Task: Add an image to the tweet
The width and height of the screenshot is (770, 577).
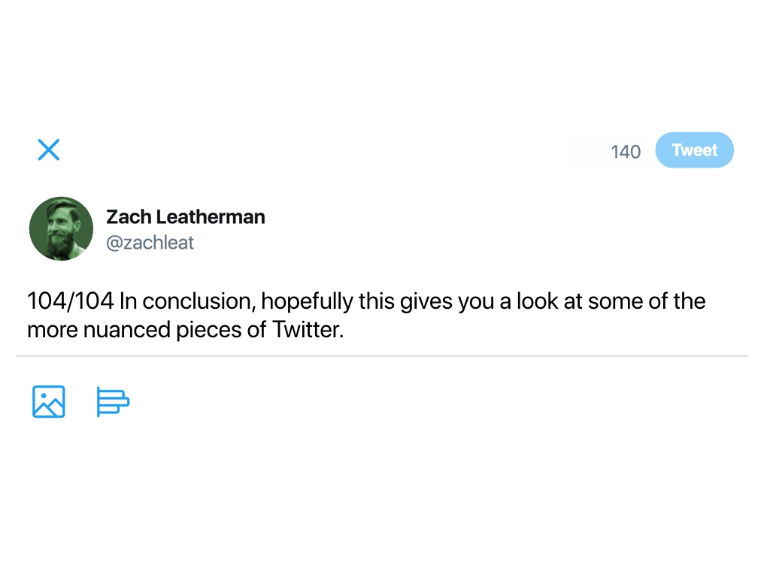Action: 49,402
